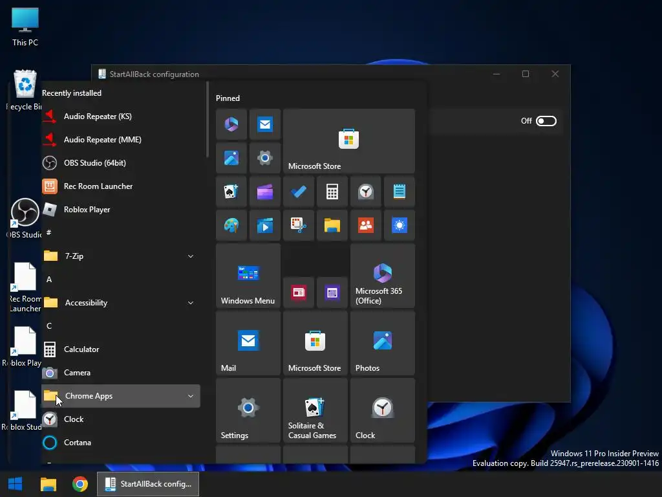Open Calculator from the app list
The height and width of the screenshot is (497, 662).
point(120,349)
